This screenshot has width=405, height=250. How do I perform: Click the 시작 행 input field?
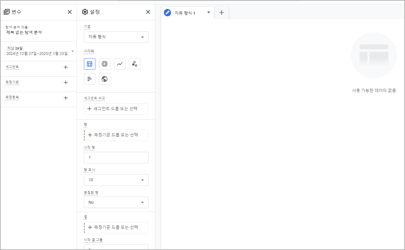pyautogui.click(x=116, y=157)
